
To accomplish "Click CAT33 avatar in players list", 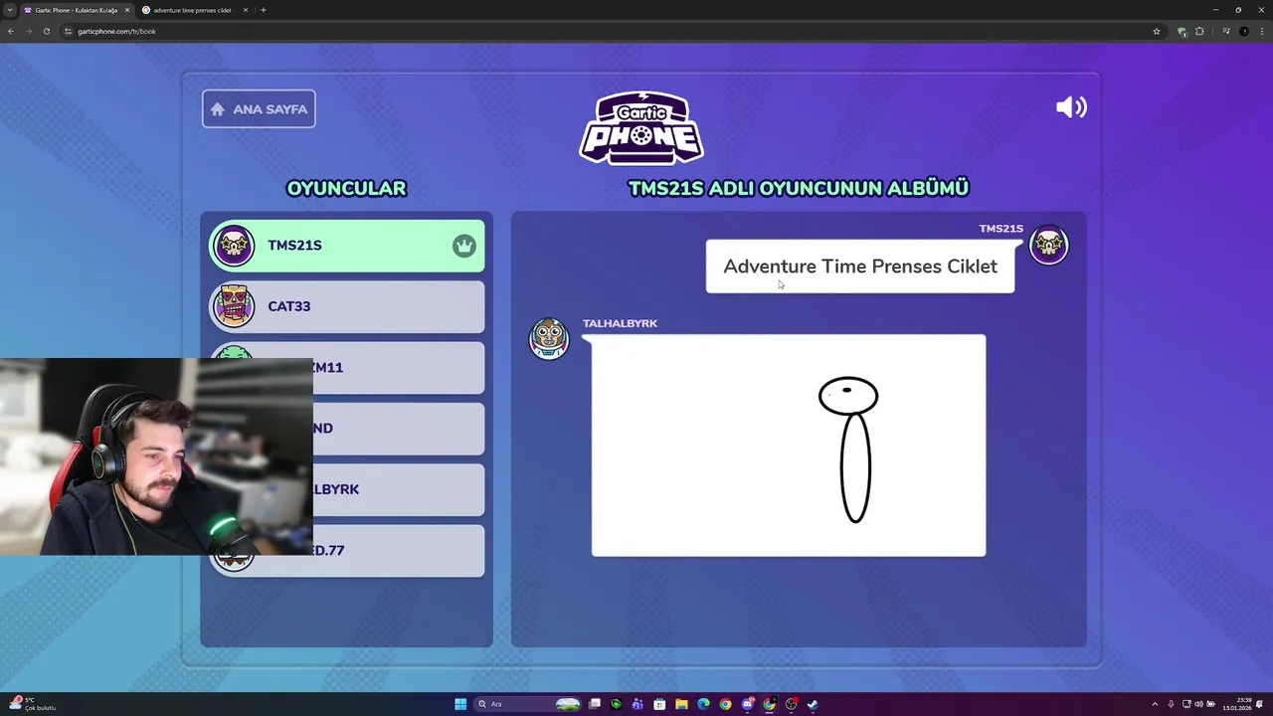I will point(234,306).
